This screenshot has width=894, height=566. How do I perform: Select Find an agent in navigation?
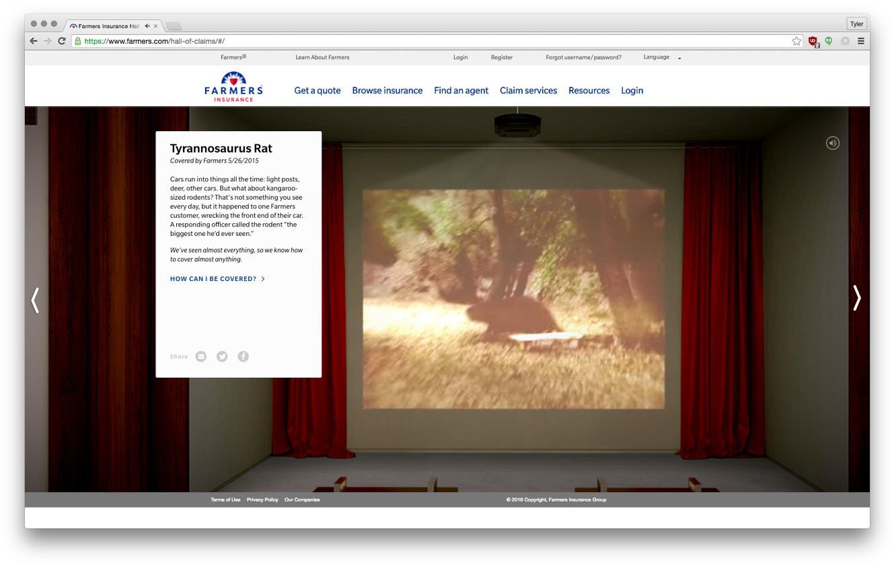[461, 91]
